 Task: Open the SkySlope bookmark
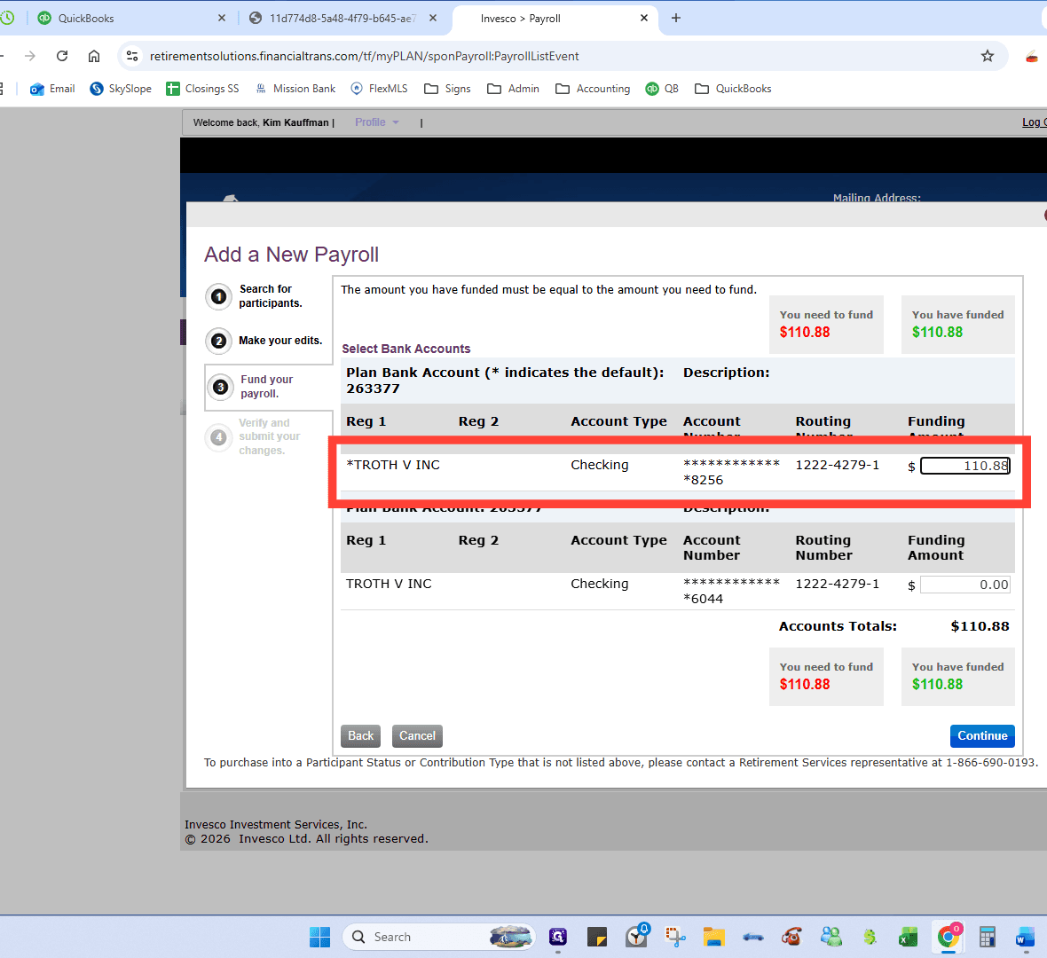121,89
